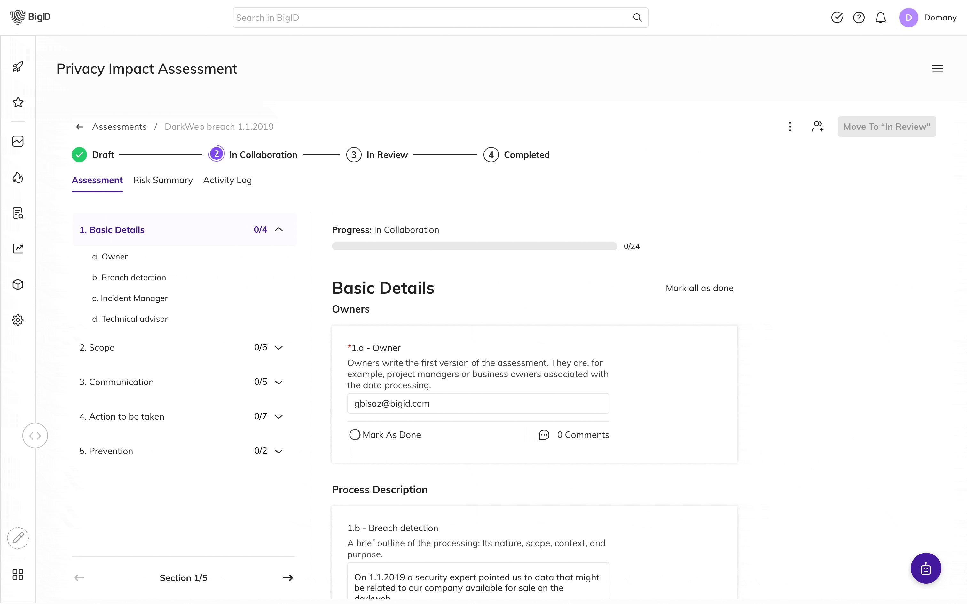Expand the Prevention section
The height and width of the screenshot is (604, 967).
(x=279, y=451)
